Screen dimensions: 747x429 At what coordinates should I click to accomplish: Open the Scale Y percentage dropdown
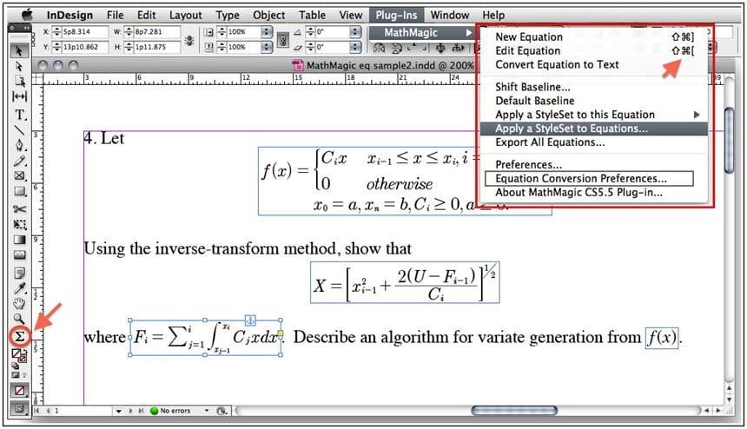pos(267,47)
